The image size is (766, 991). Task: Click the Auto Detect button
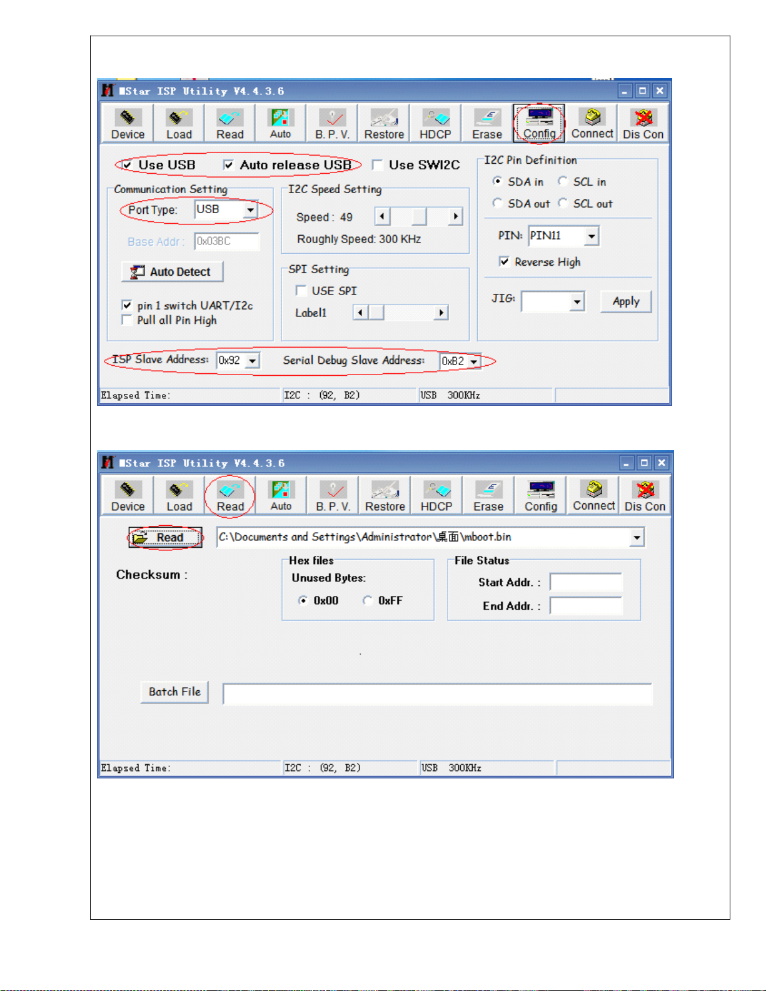click(172, 272)
